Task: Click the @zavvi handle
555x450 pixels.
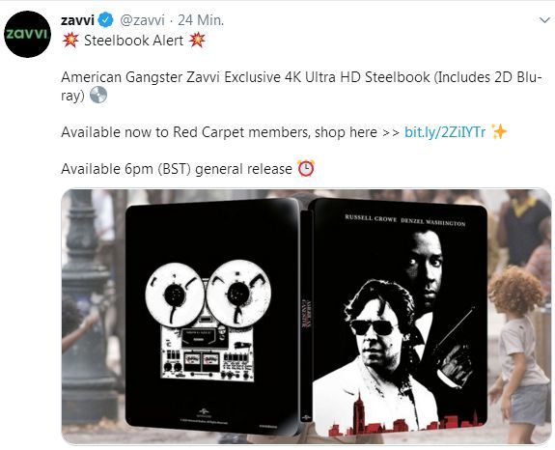Action: click(142, 20)
